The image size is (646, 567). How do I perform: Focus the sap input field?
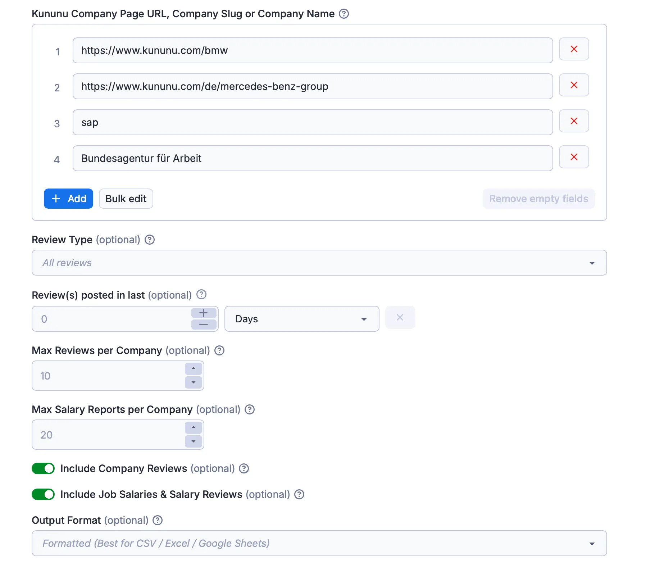point(313,122)
